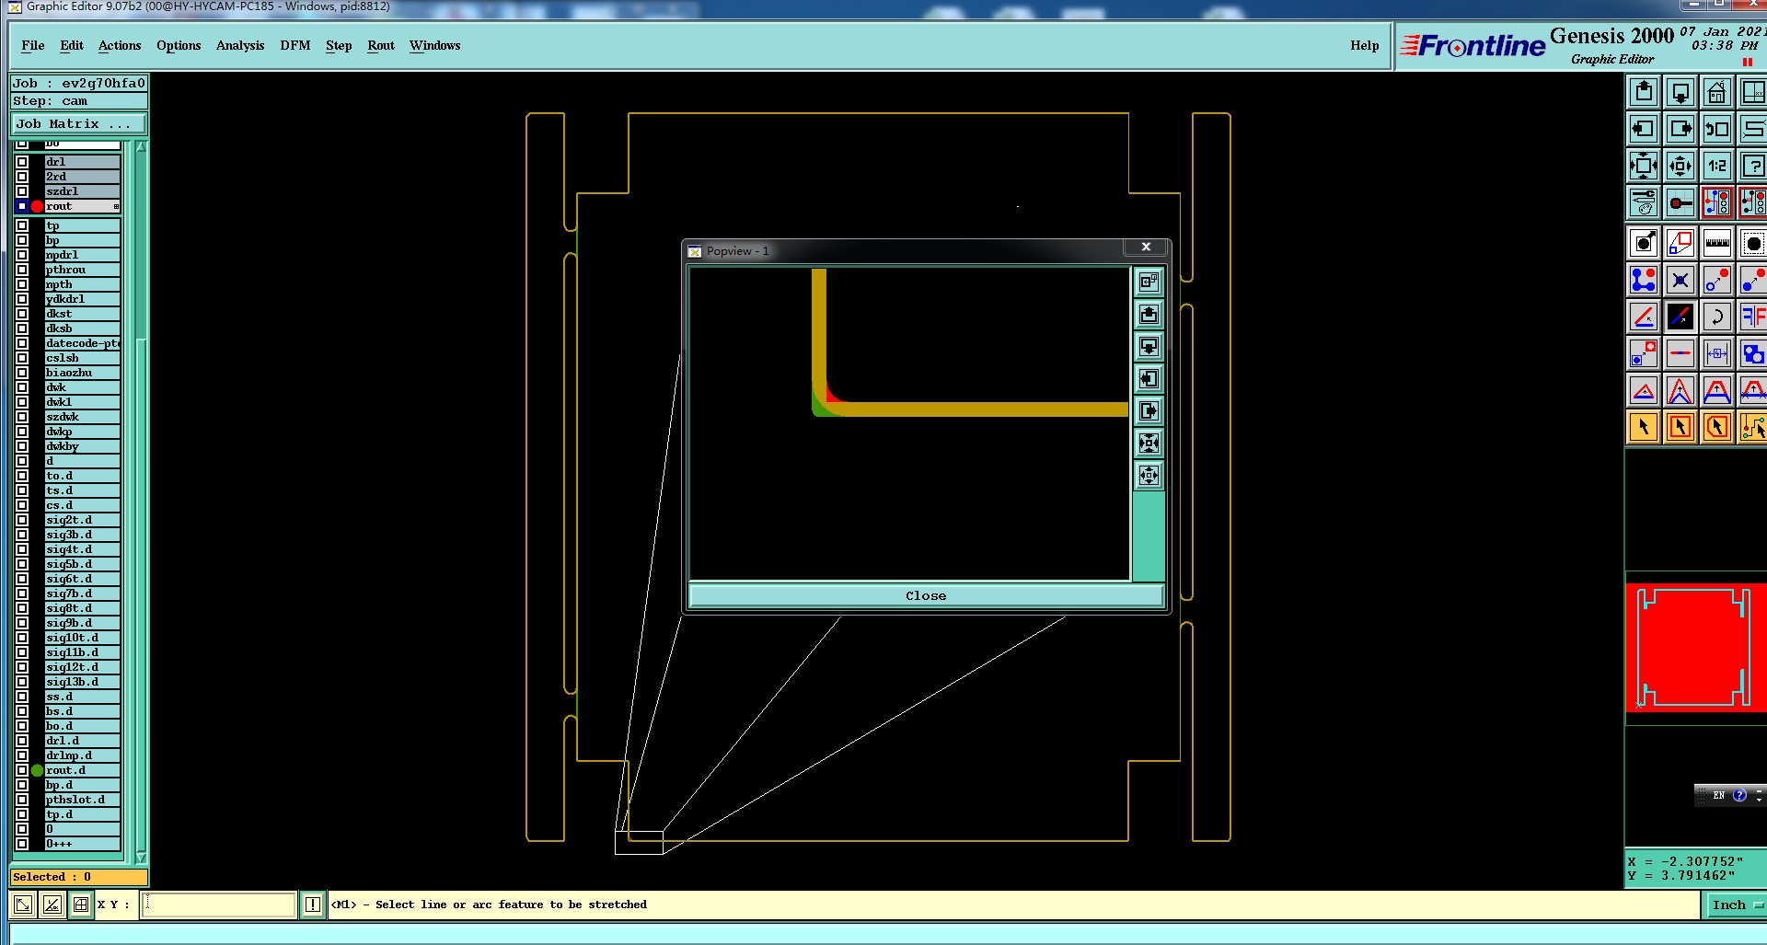Click the green dot next to rout.d layer
The height and width of the screenshot is (945, 1767).
point(37,770)
